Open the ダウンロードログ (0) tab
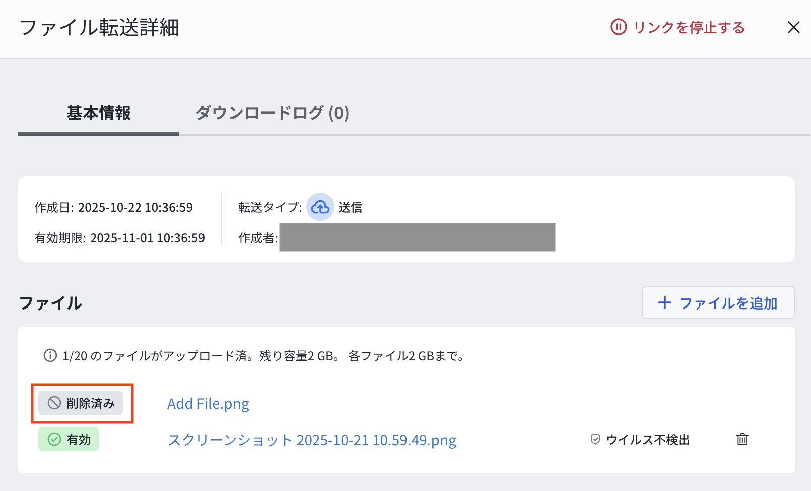Viewport: 811px width, 491px height. point(272,113)
